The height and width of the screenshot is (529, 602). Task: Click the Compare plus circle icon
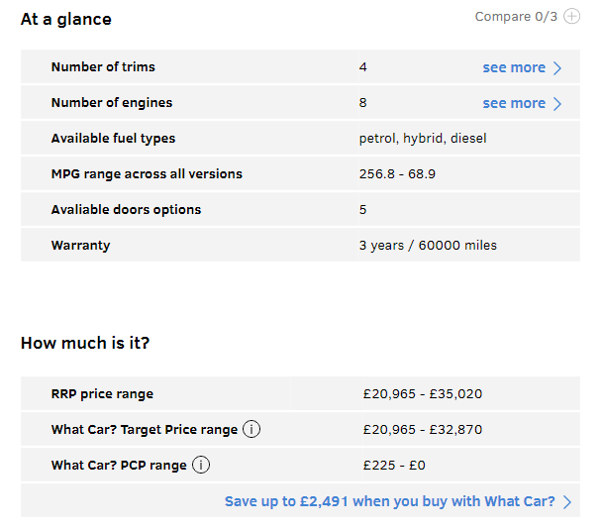[x=572, y=17]
